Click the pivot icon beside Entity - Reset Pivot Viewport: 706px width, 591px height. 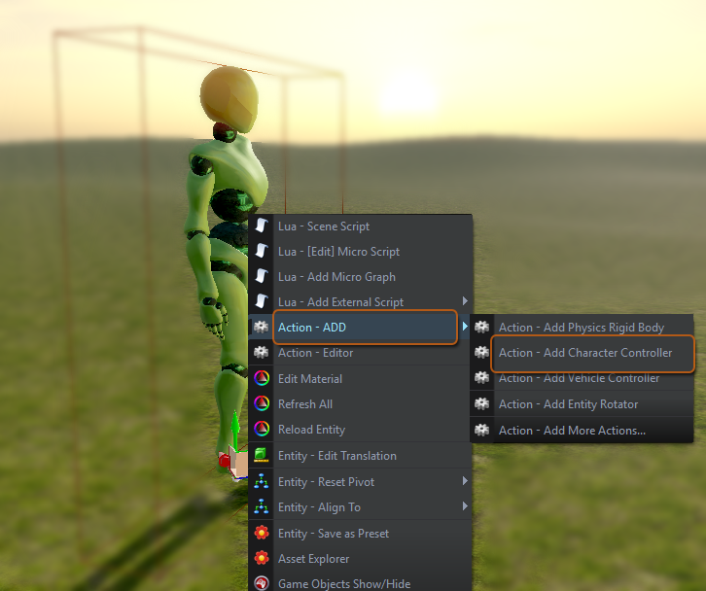pyautogui.click(x=262, y=481)
